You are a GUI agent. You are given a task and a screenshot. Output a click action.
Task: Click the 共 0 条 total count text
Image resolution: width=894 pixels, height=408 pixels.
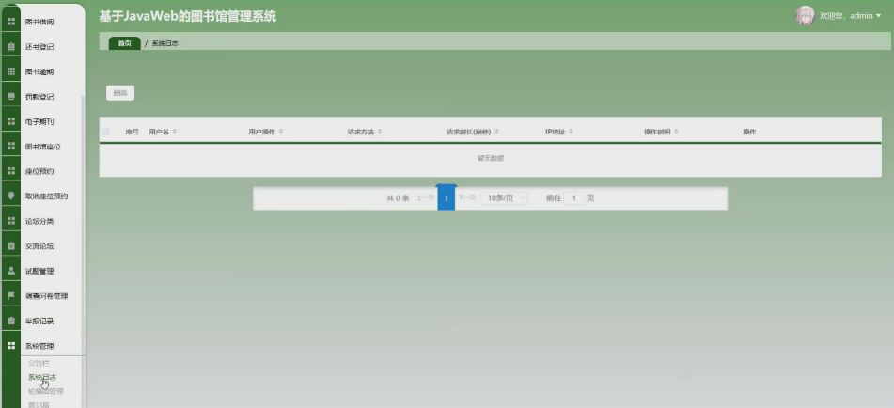(x=398, y=198)
